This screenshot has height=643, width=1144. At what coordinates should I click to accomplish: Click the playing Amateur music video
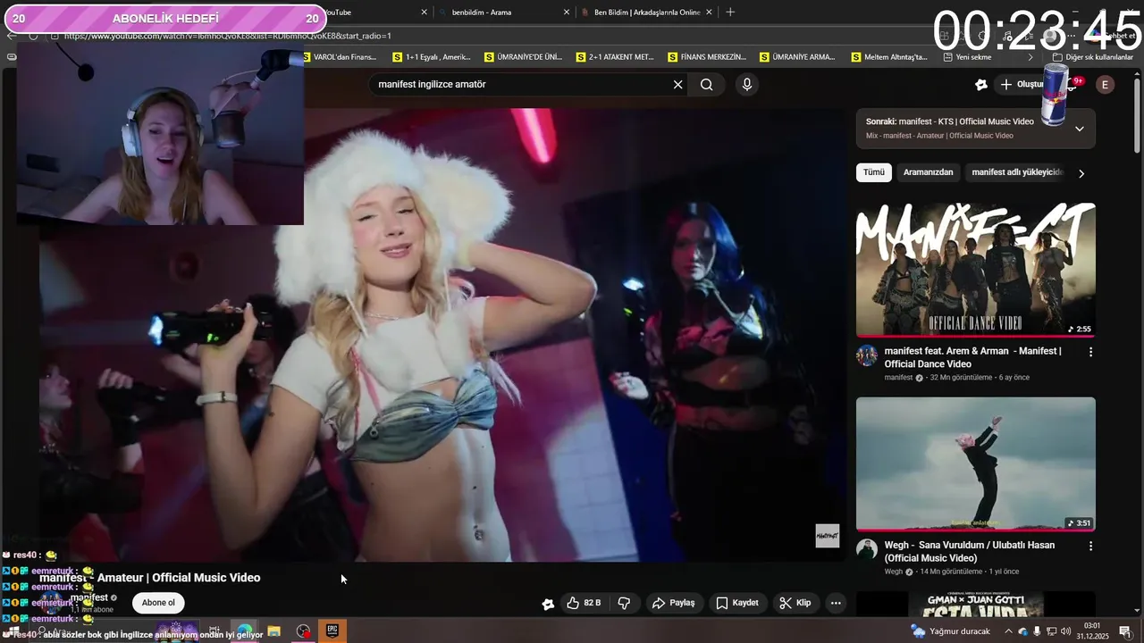442,335
